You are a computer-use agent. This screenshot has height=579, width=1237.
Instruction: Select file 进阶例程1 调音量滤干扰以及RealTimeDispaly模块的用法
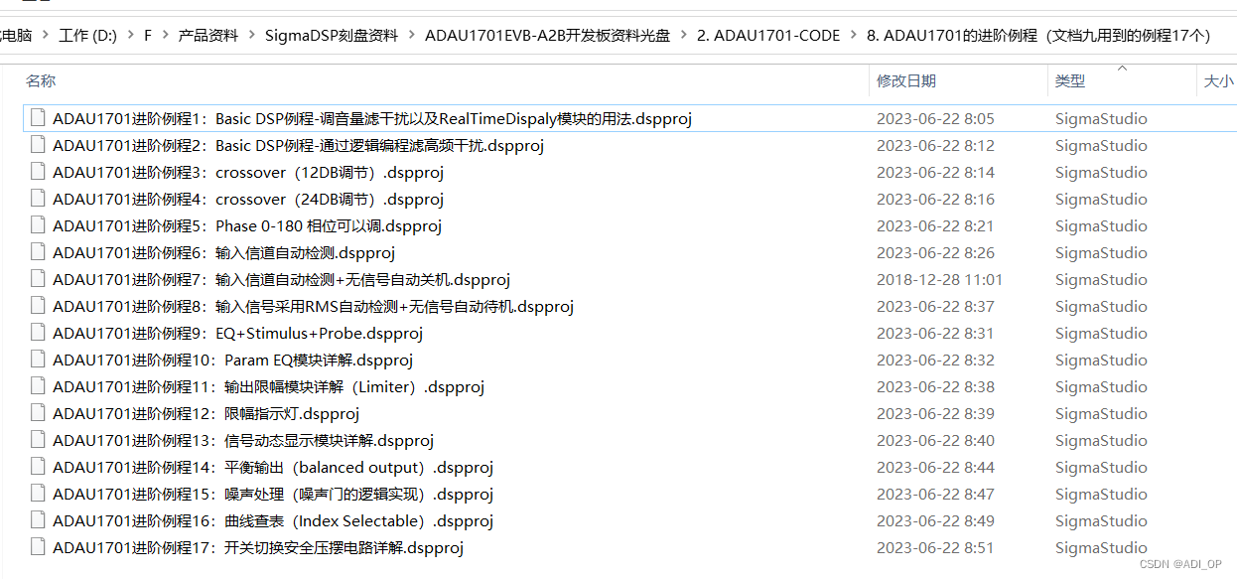click(x=372, y=118)
